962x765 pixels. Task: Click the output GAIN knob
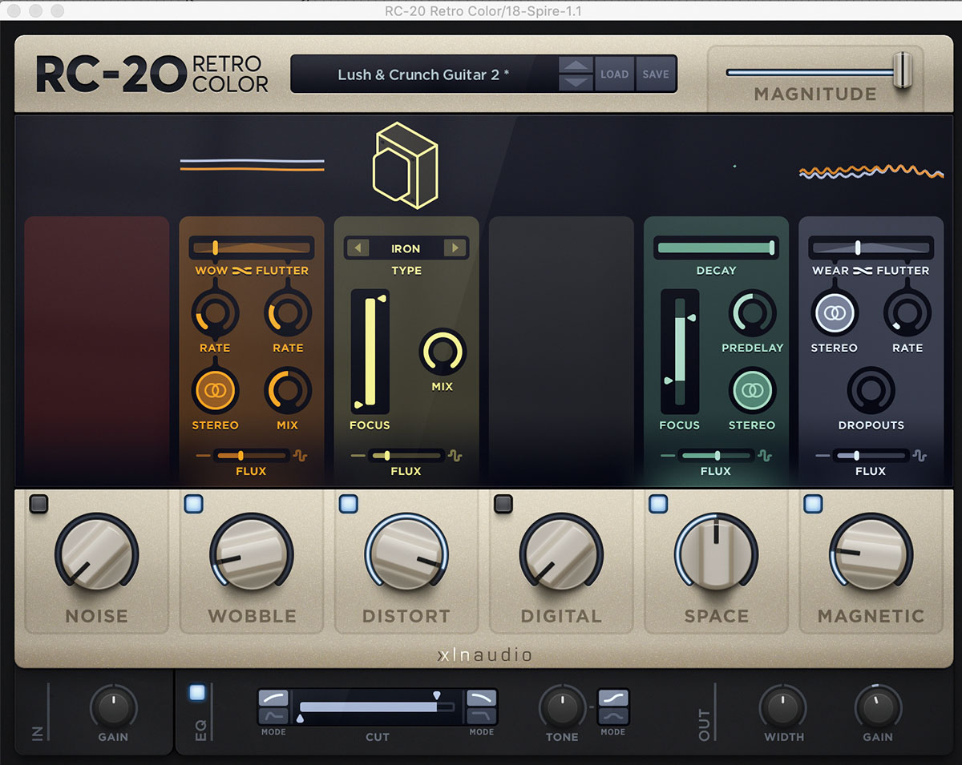click(878, 707)
